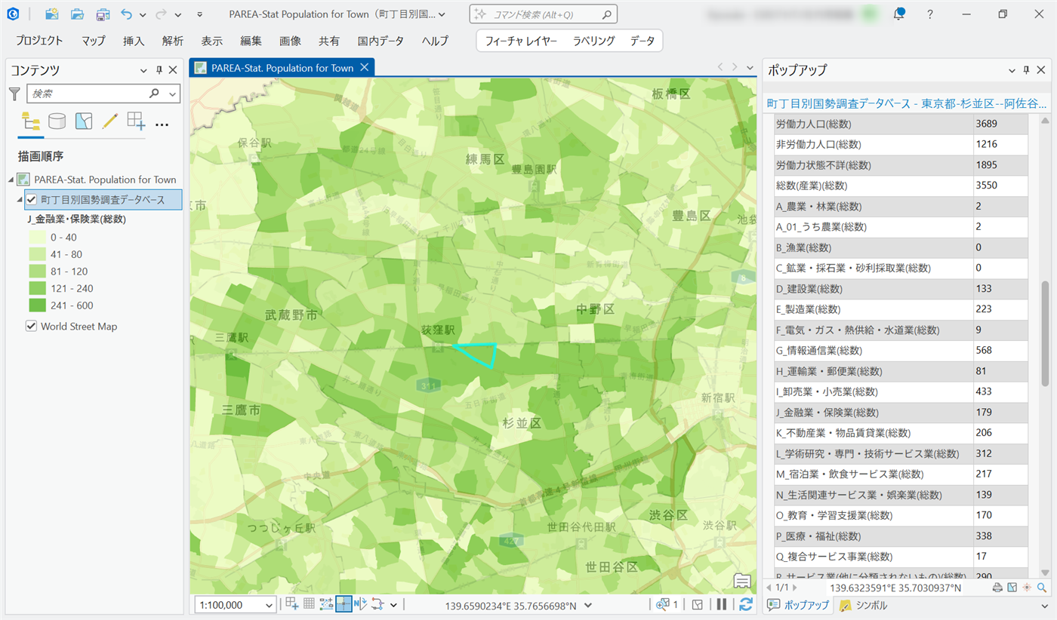This screenshot has width=1057, height=620.
Task: Select the List By Editing pencil icon
Action: click(109, 121)
